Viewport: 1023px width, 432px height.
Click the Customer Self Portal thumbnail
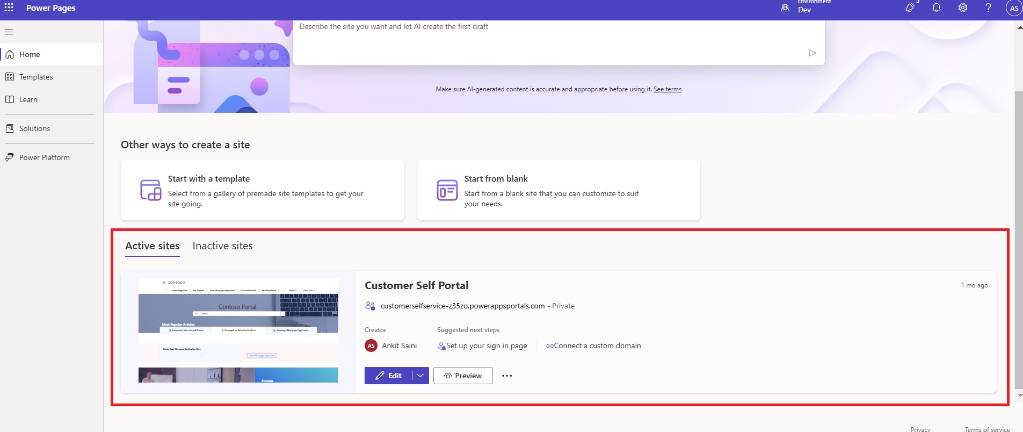pyautogui.click(x=238, y=330)
